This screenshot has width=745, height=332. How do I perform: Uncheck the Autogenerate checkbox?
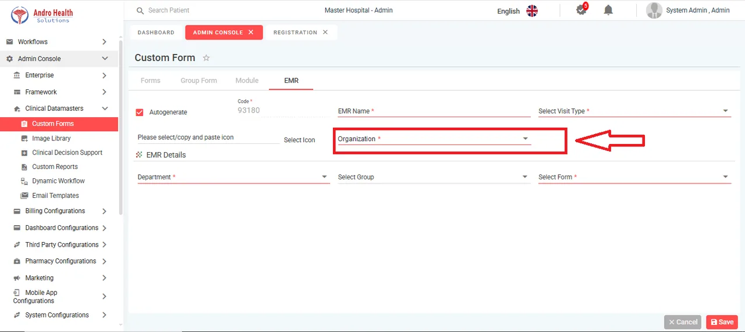tap(139, 112)
